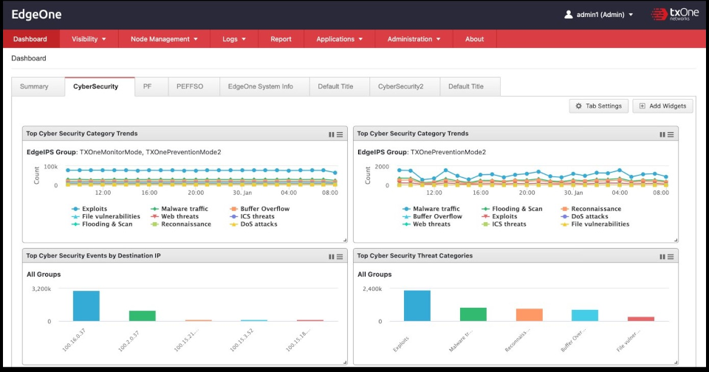Pause the Threat Categories widget
The width and height of the screenshot is (709, 372).
point(662,257)
